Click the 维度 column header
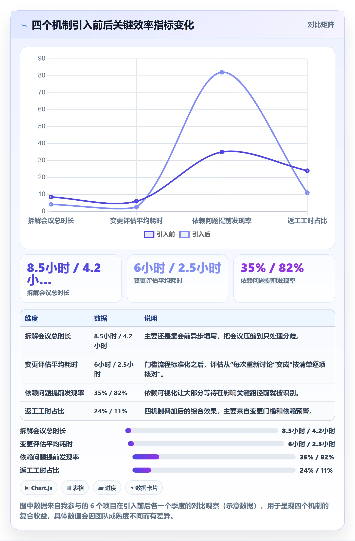Screen dimensions: 355x541 [31, 318]
